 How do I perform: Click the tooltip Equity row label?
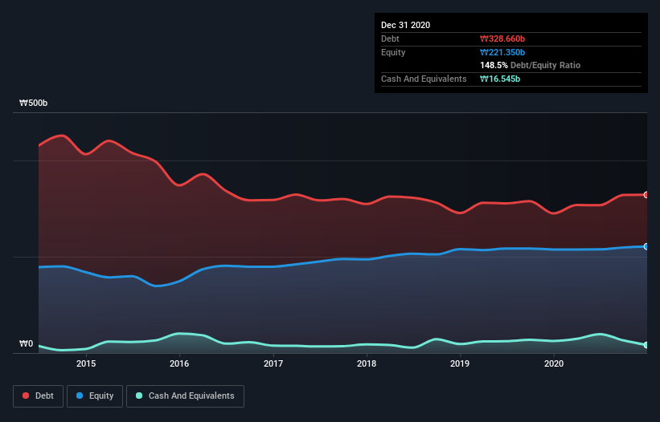(393, 52)
